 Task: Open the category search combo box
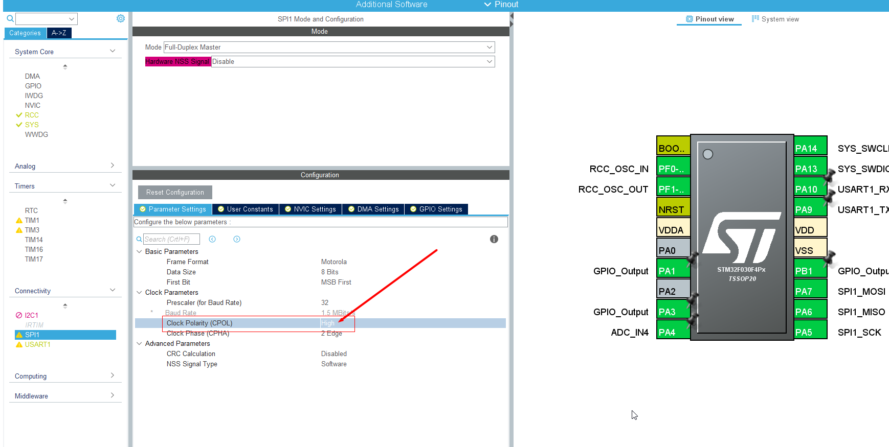pos(47,19)
